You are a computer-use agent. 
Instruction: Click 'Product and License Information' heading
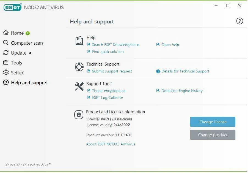(115, 112)
